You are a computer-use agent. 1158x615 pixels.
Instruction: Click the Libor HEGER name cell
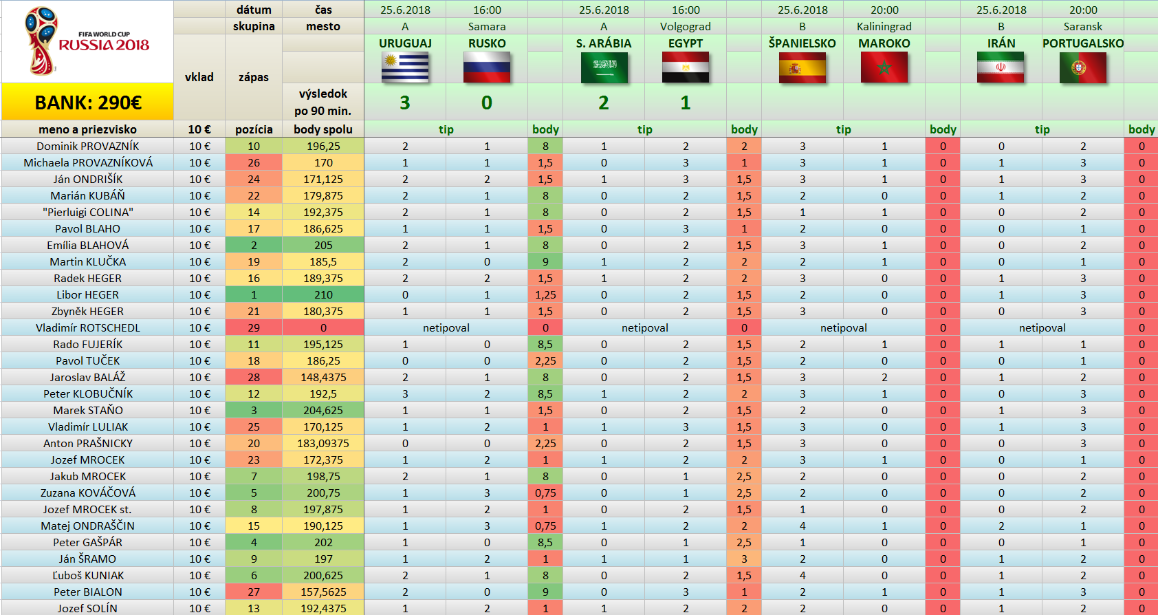[87, 294]
